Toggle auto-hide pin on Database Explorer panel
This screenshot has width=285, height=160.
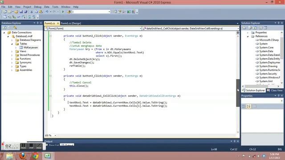pyautogui.click(x=37, y=23)
